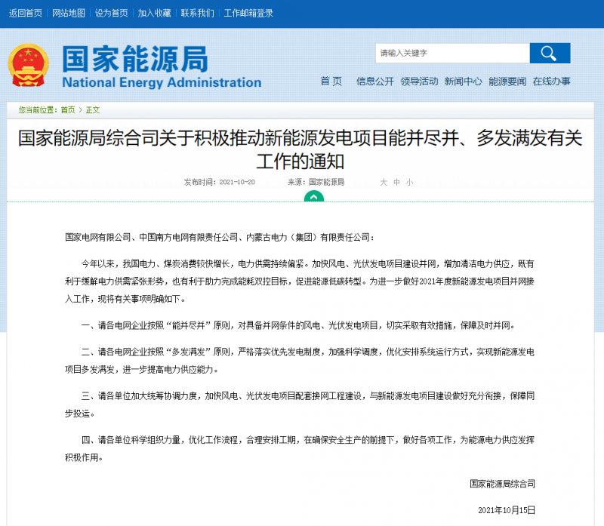
Task: Open 联系我们 link
Action: pyautogui.click(x=198, y=14)
